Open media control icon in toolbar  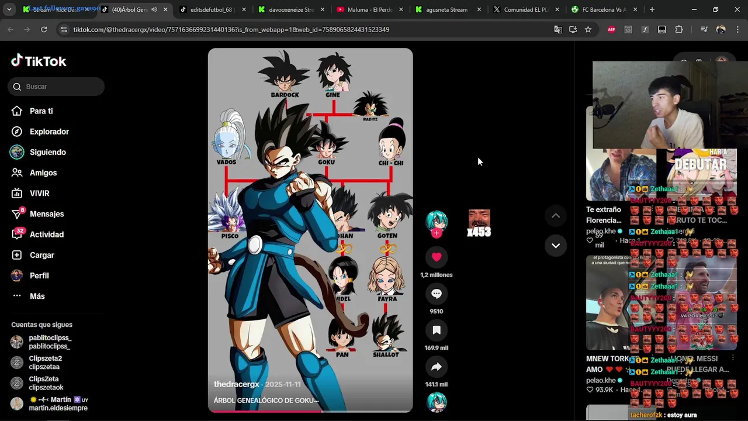click(x=704, y=29)
